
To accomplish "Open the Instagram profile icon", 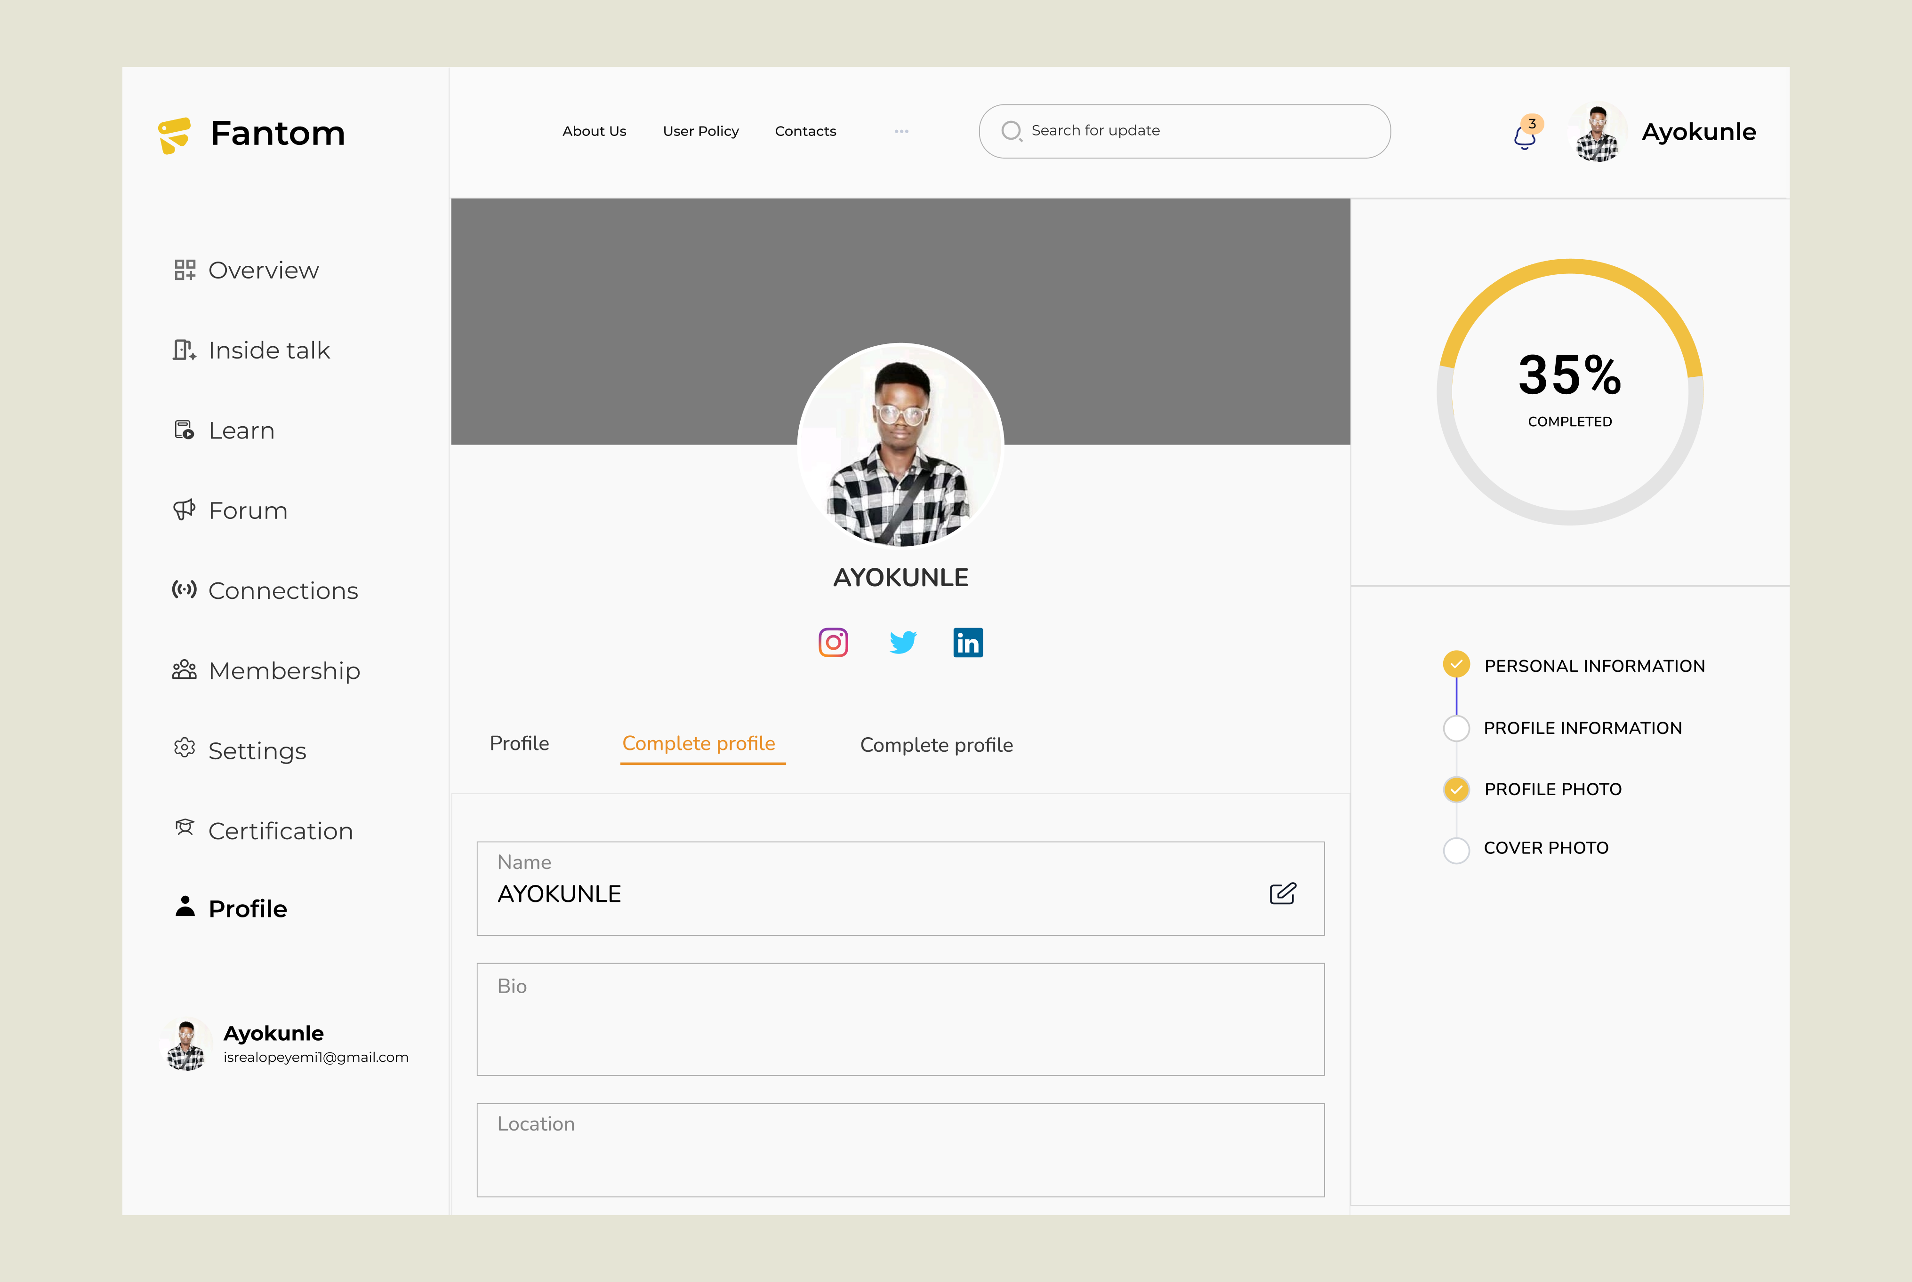I will 833,643.
